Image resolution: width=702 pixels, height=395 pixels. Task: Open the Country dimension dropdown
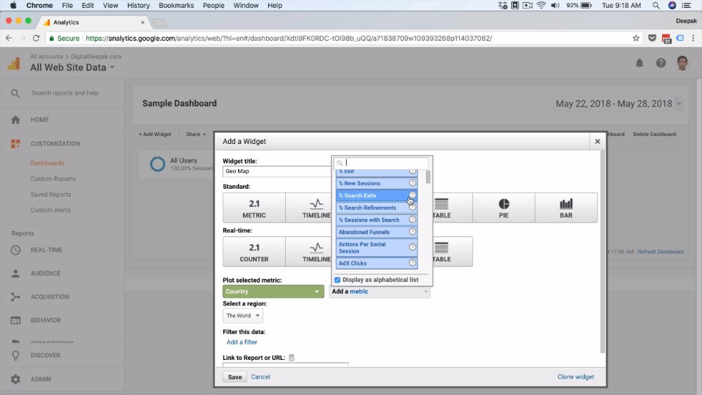[273, 291]
